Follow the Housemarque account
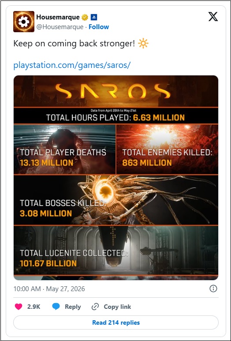Viewport: 231px width, 341px height. tap(99, 27)
